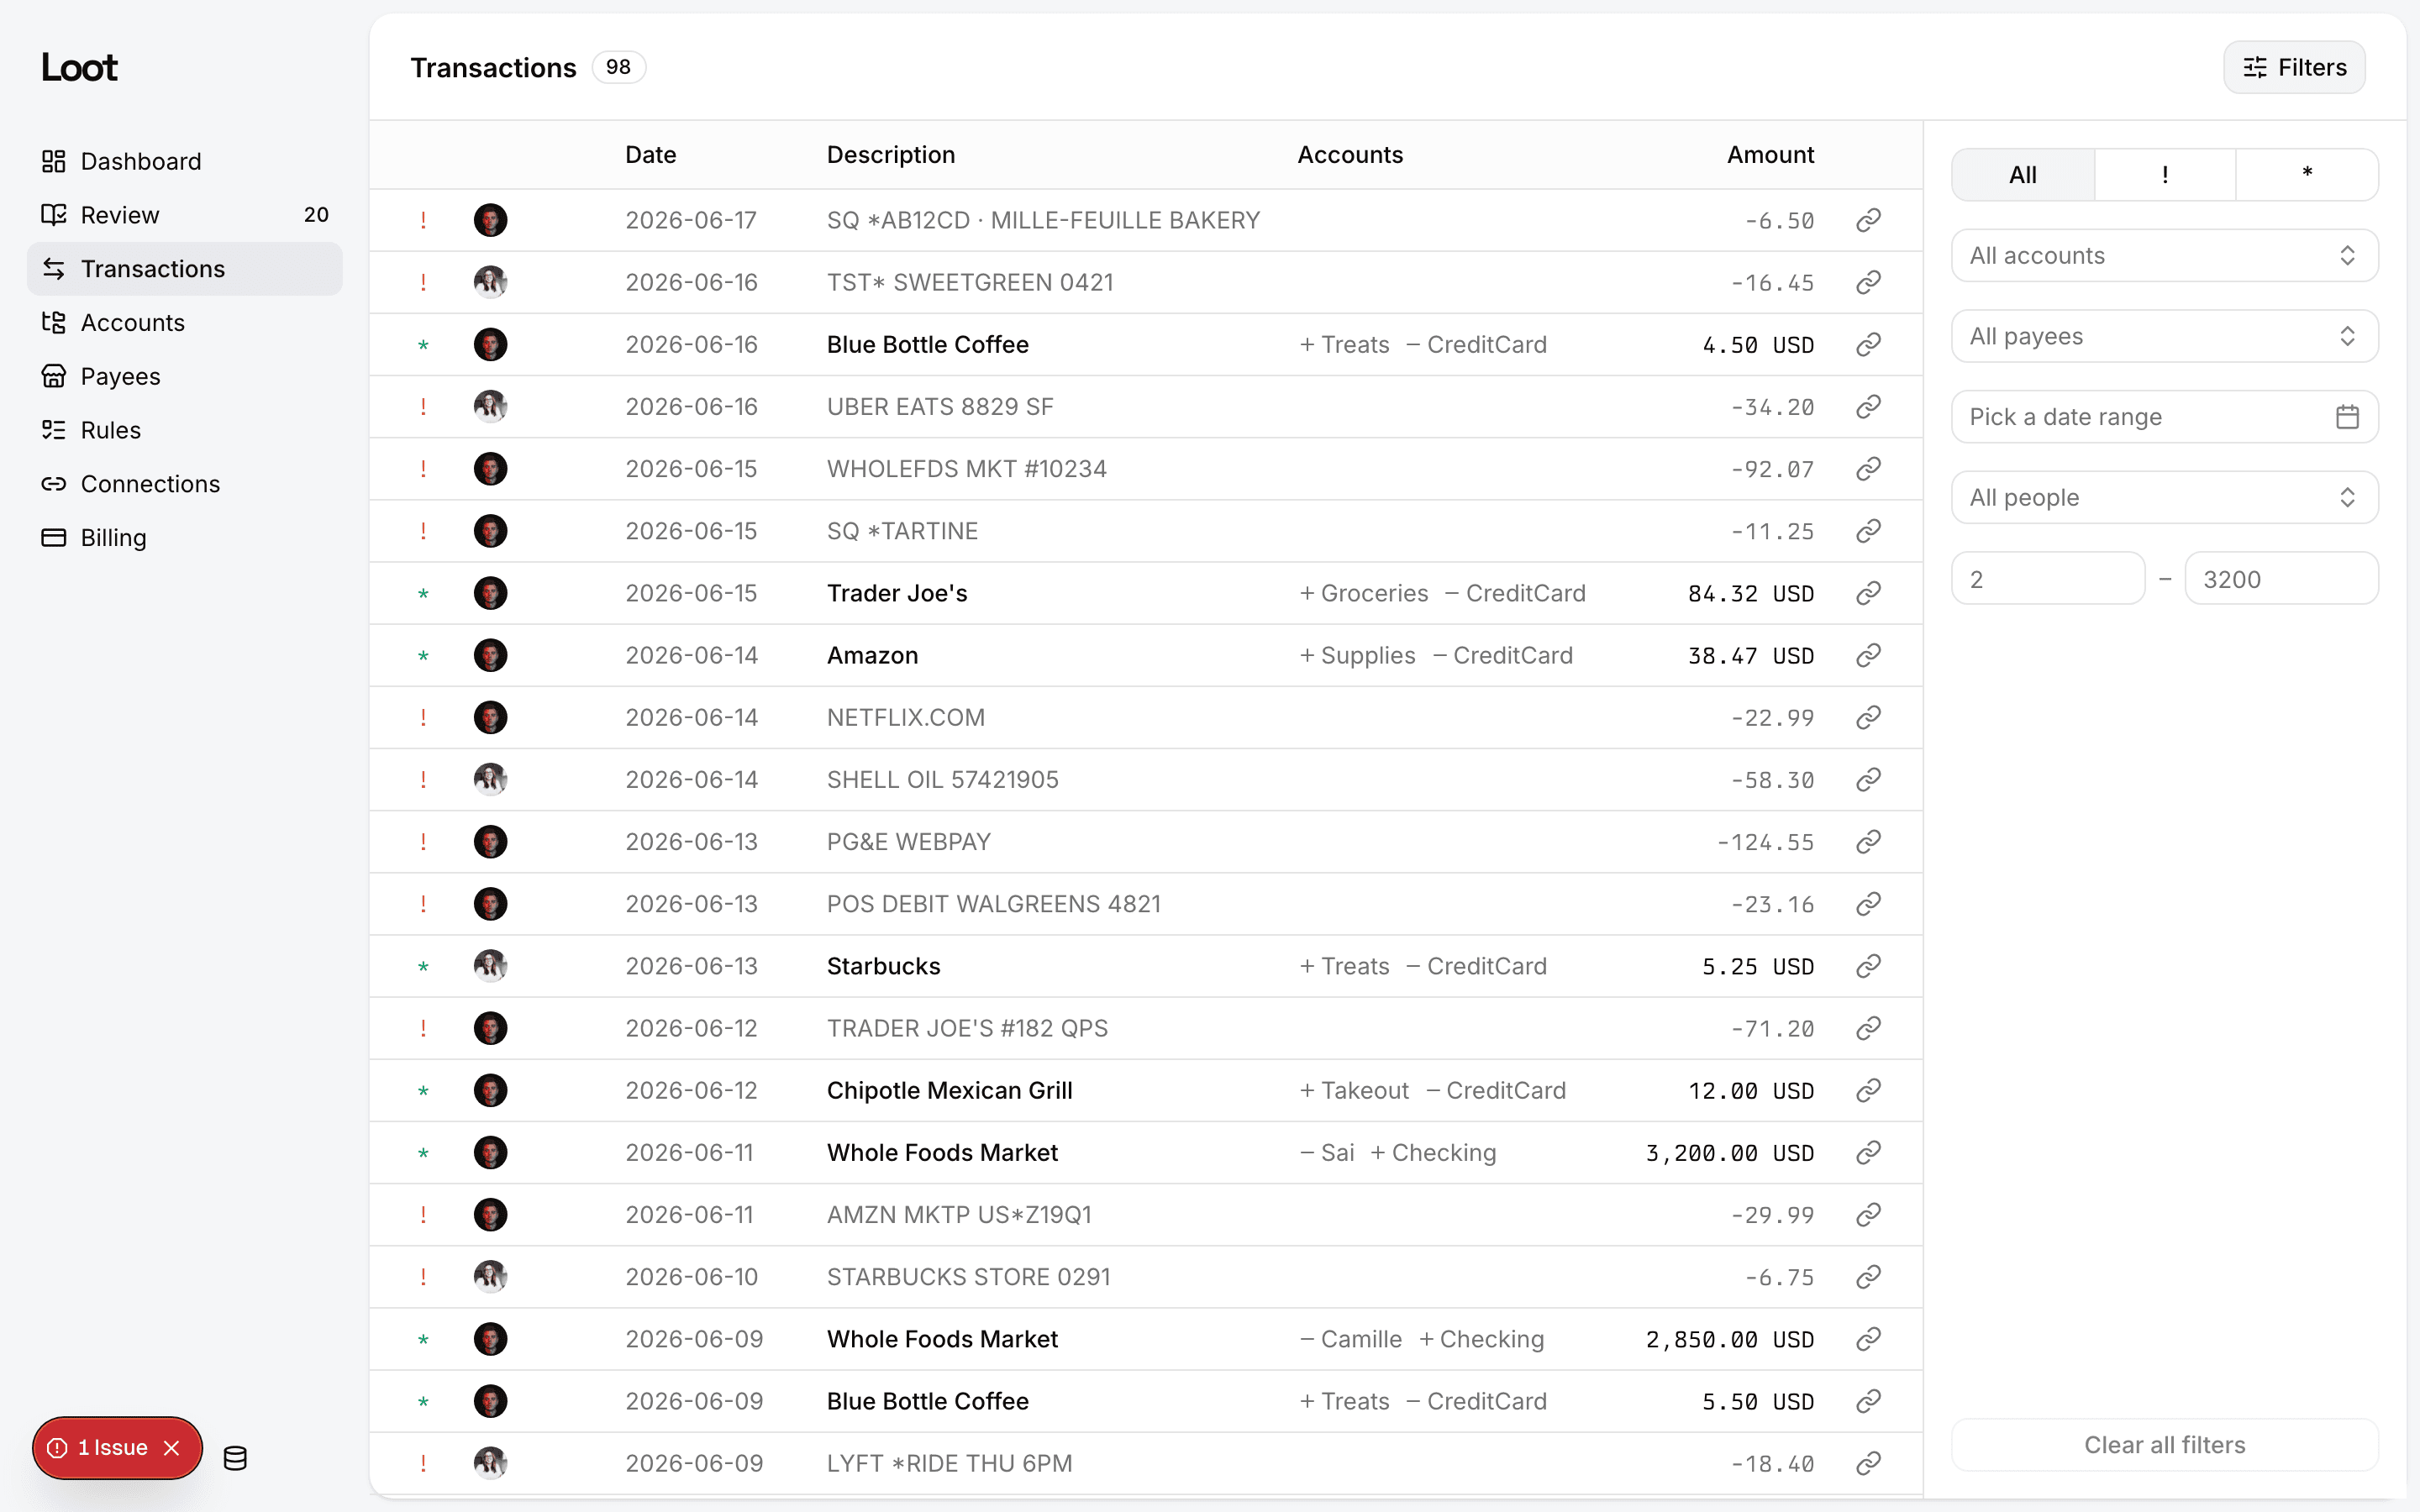
Task: Click link icon for 2,850.00 USD Whole Foods row
Action: pos(1868,1339)
